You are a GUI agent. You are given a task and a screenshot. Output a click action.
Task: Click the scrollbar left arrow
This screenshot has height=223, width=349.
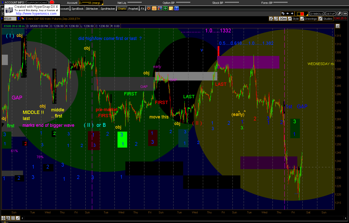(x=22, y=218)
